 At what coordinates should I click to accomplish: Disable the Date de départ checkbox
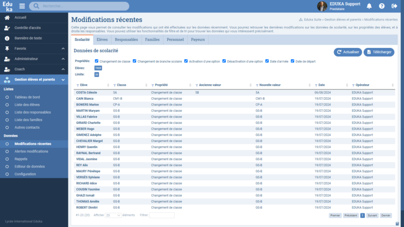click(x=293, y=61)
